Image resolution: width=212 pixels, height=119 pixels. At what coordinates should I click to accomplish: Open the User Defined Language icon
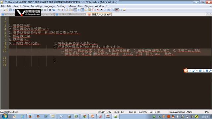point(86,10)
